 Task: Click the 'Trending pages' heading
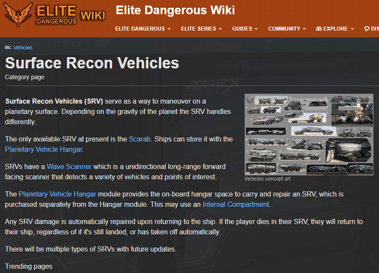click(x=29, y=267)
